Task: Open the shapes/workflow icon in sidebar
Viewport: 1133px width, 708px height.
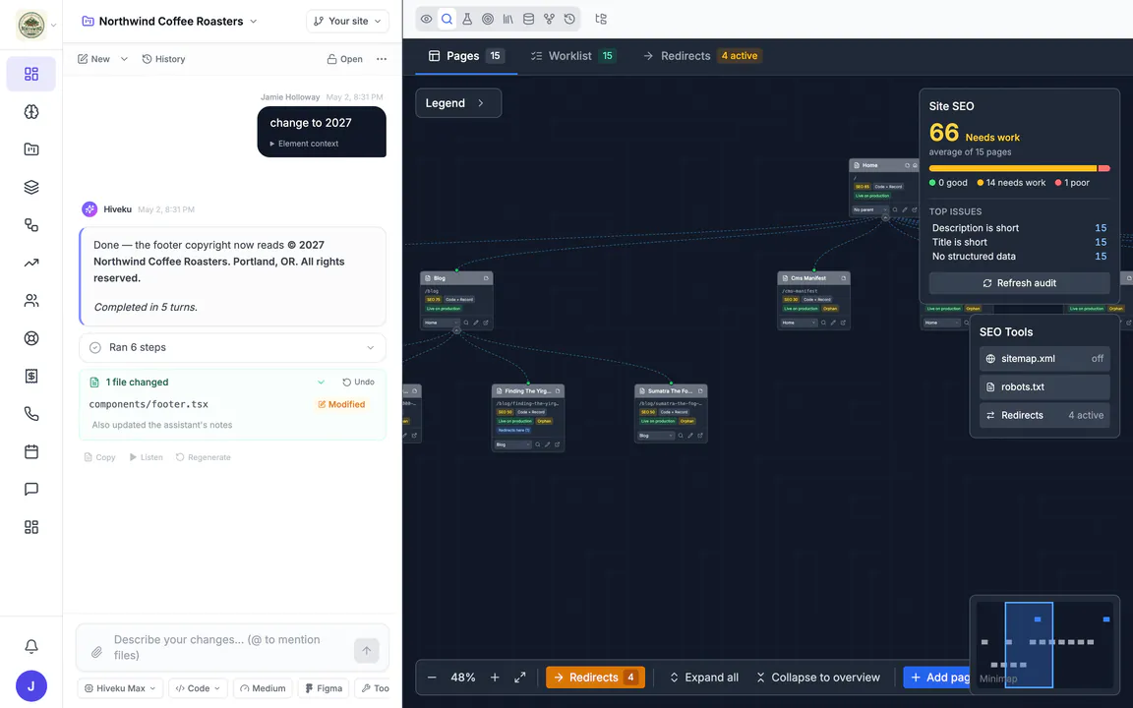Action: pos(31,224)
